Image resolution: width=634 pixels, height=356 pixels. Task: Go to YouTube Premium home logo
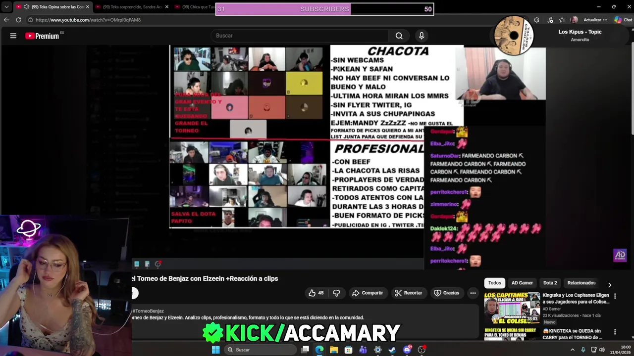[42, 36]
